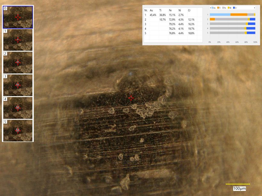Click the Au column header in table
The height and width of the screenshot is (196, 262).
[x=151, y=11]
